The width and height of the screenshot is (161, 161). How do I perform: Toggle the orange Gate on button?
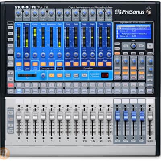pyautogui.click(x=27, y=64)
